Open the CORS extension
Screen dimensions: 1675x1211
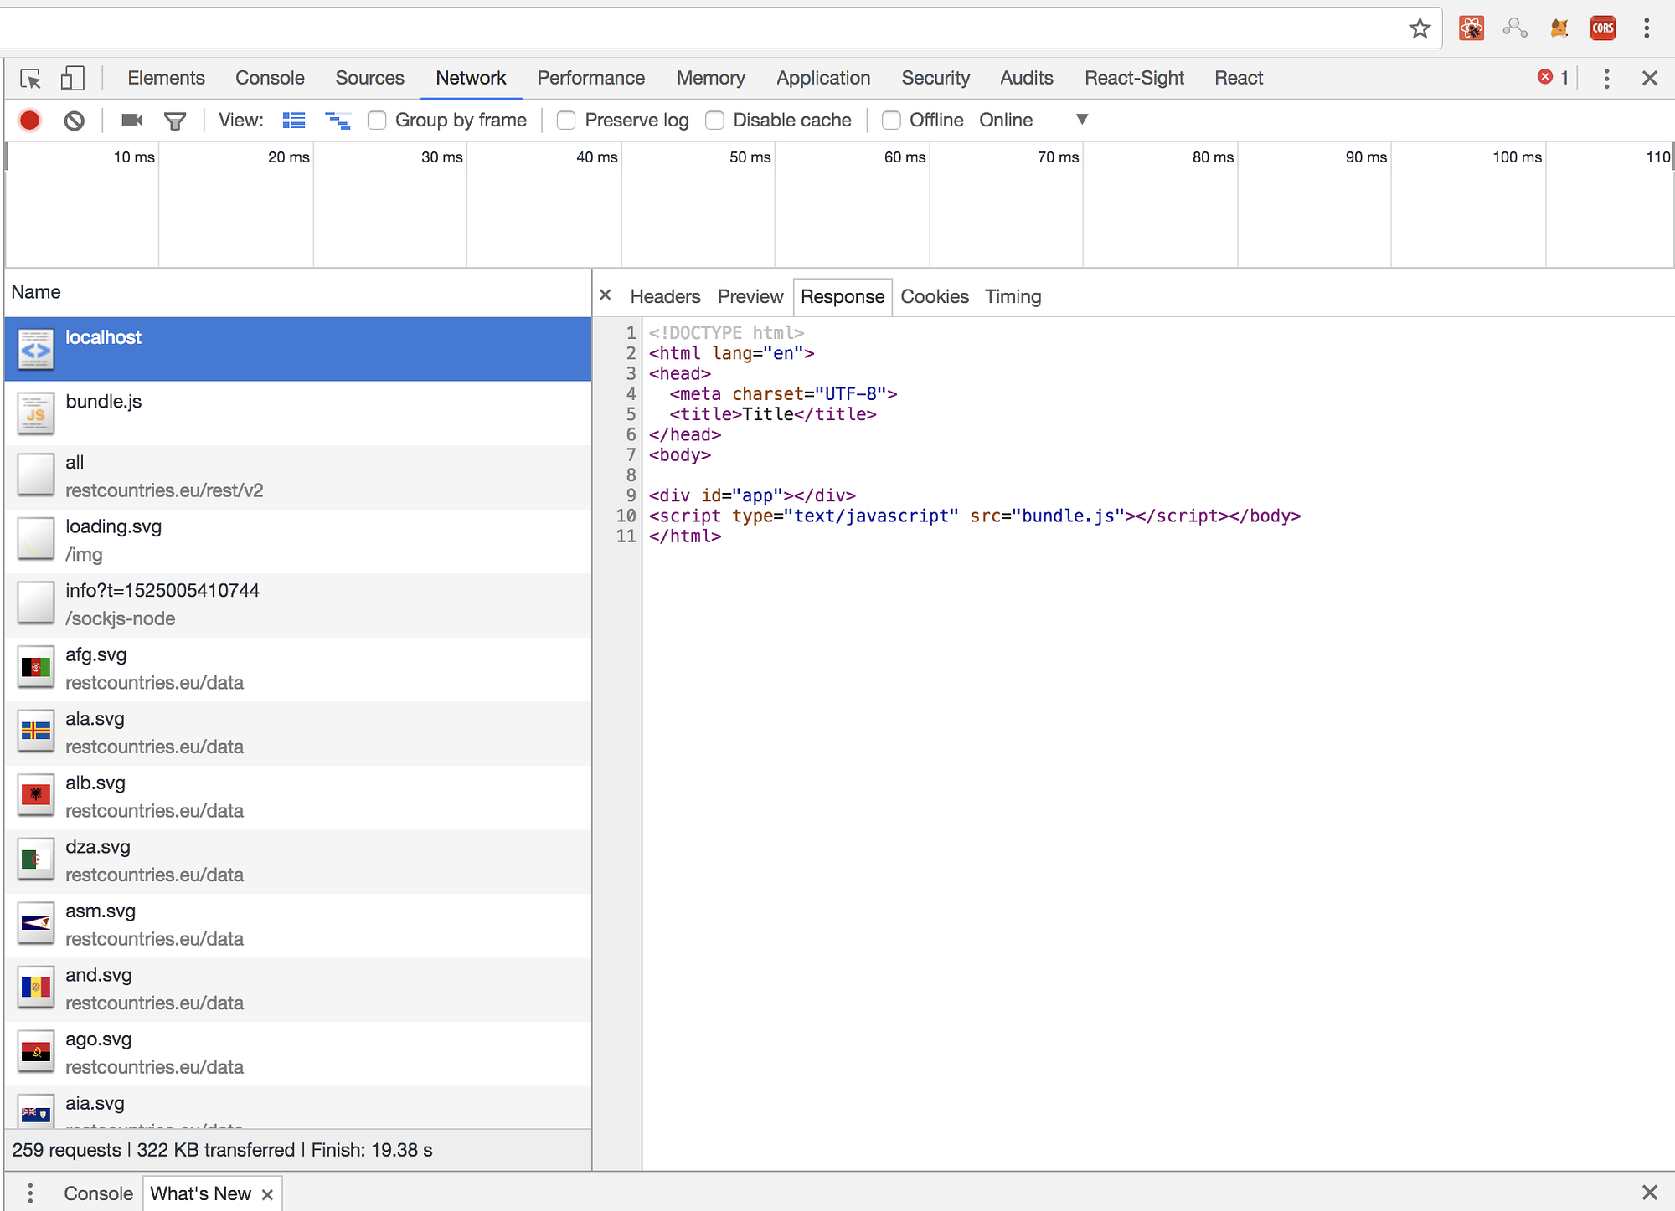click(x=1603, y=28)
